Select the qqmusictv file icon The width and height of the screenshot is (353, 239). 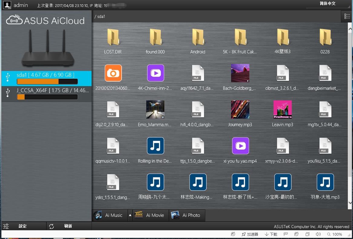(x=113, y=146)
